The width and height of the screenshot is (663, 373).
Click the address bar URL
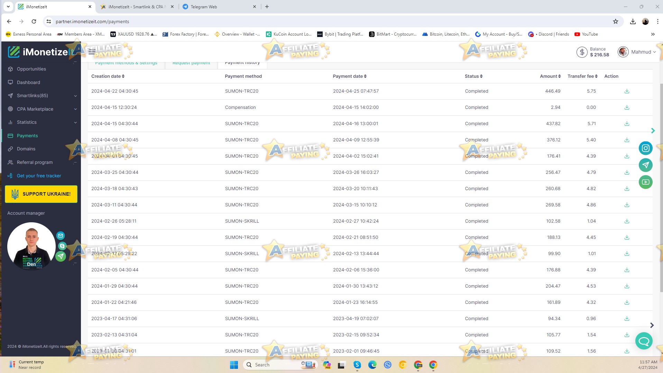(92, 21)
